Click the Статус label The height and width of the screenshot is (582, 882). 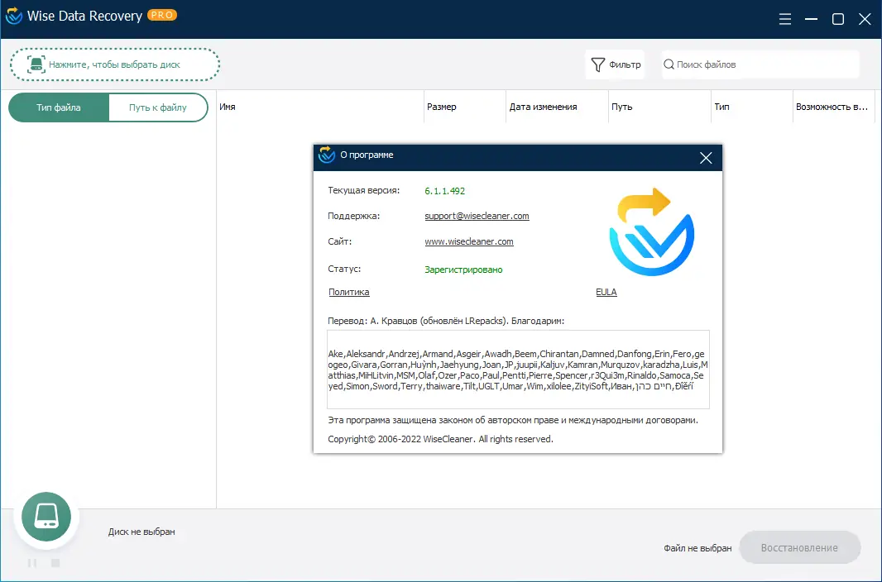[344, 269]
